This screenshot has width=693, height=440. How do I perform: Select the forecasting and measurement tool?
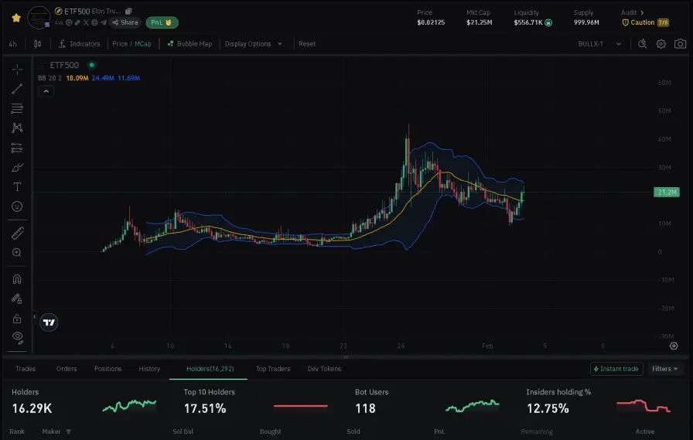(17, 148)
